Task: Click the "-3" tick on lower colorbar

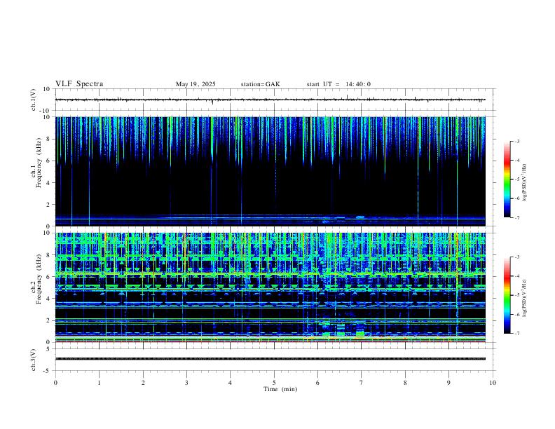Action: tap(517, 257)
